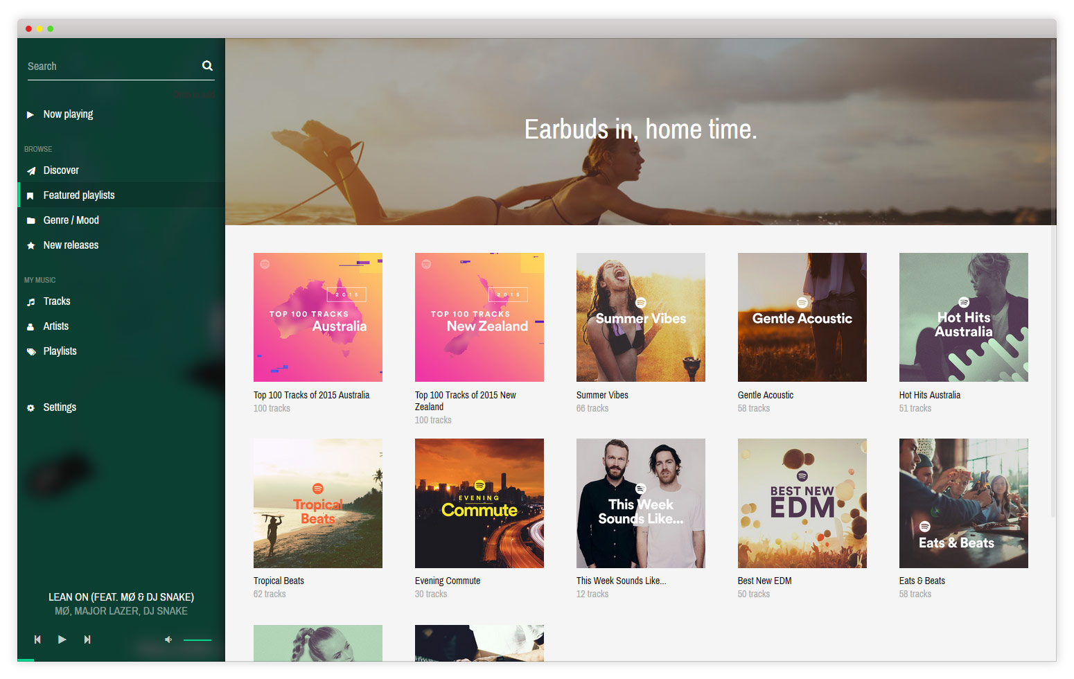The width and height of the screenshot is (1074, 679).
Task: Click artists 'MØ, MAJOR LAZER, DJ SNAKE'
Action: 121,611
